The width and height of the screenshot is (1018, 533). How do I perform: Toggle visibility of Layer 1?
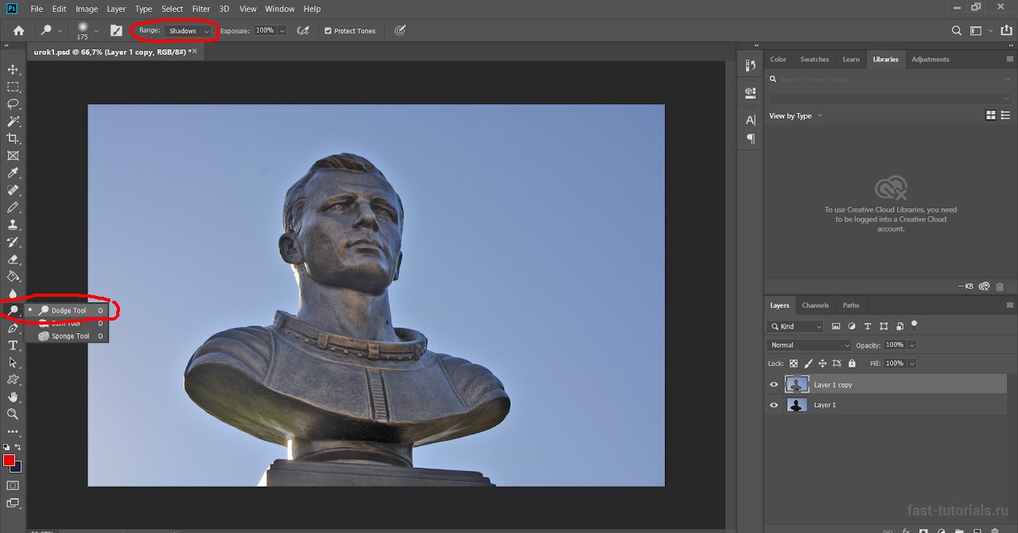click(x=774, y=405)
